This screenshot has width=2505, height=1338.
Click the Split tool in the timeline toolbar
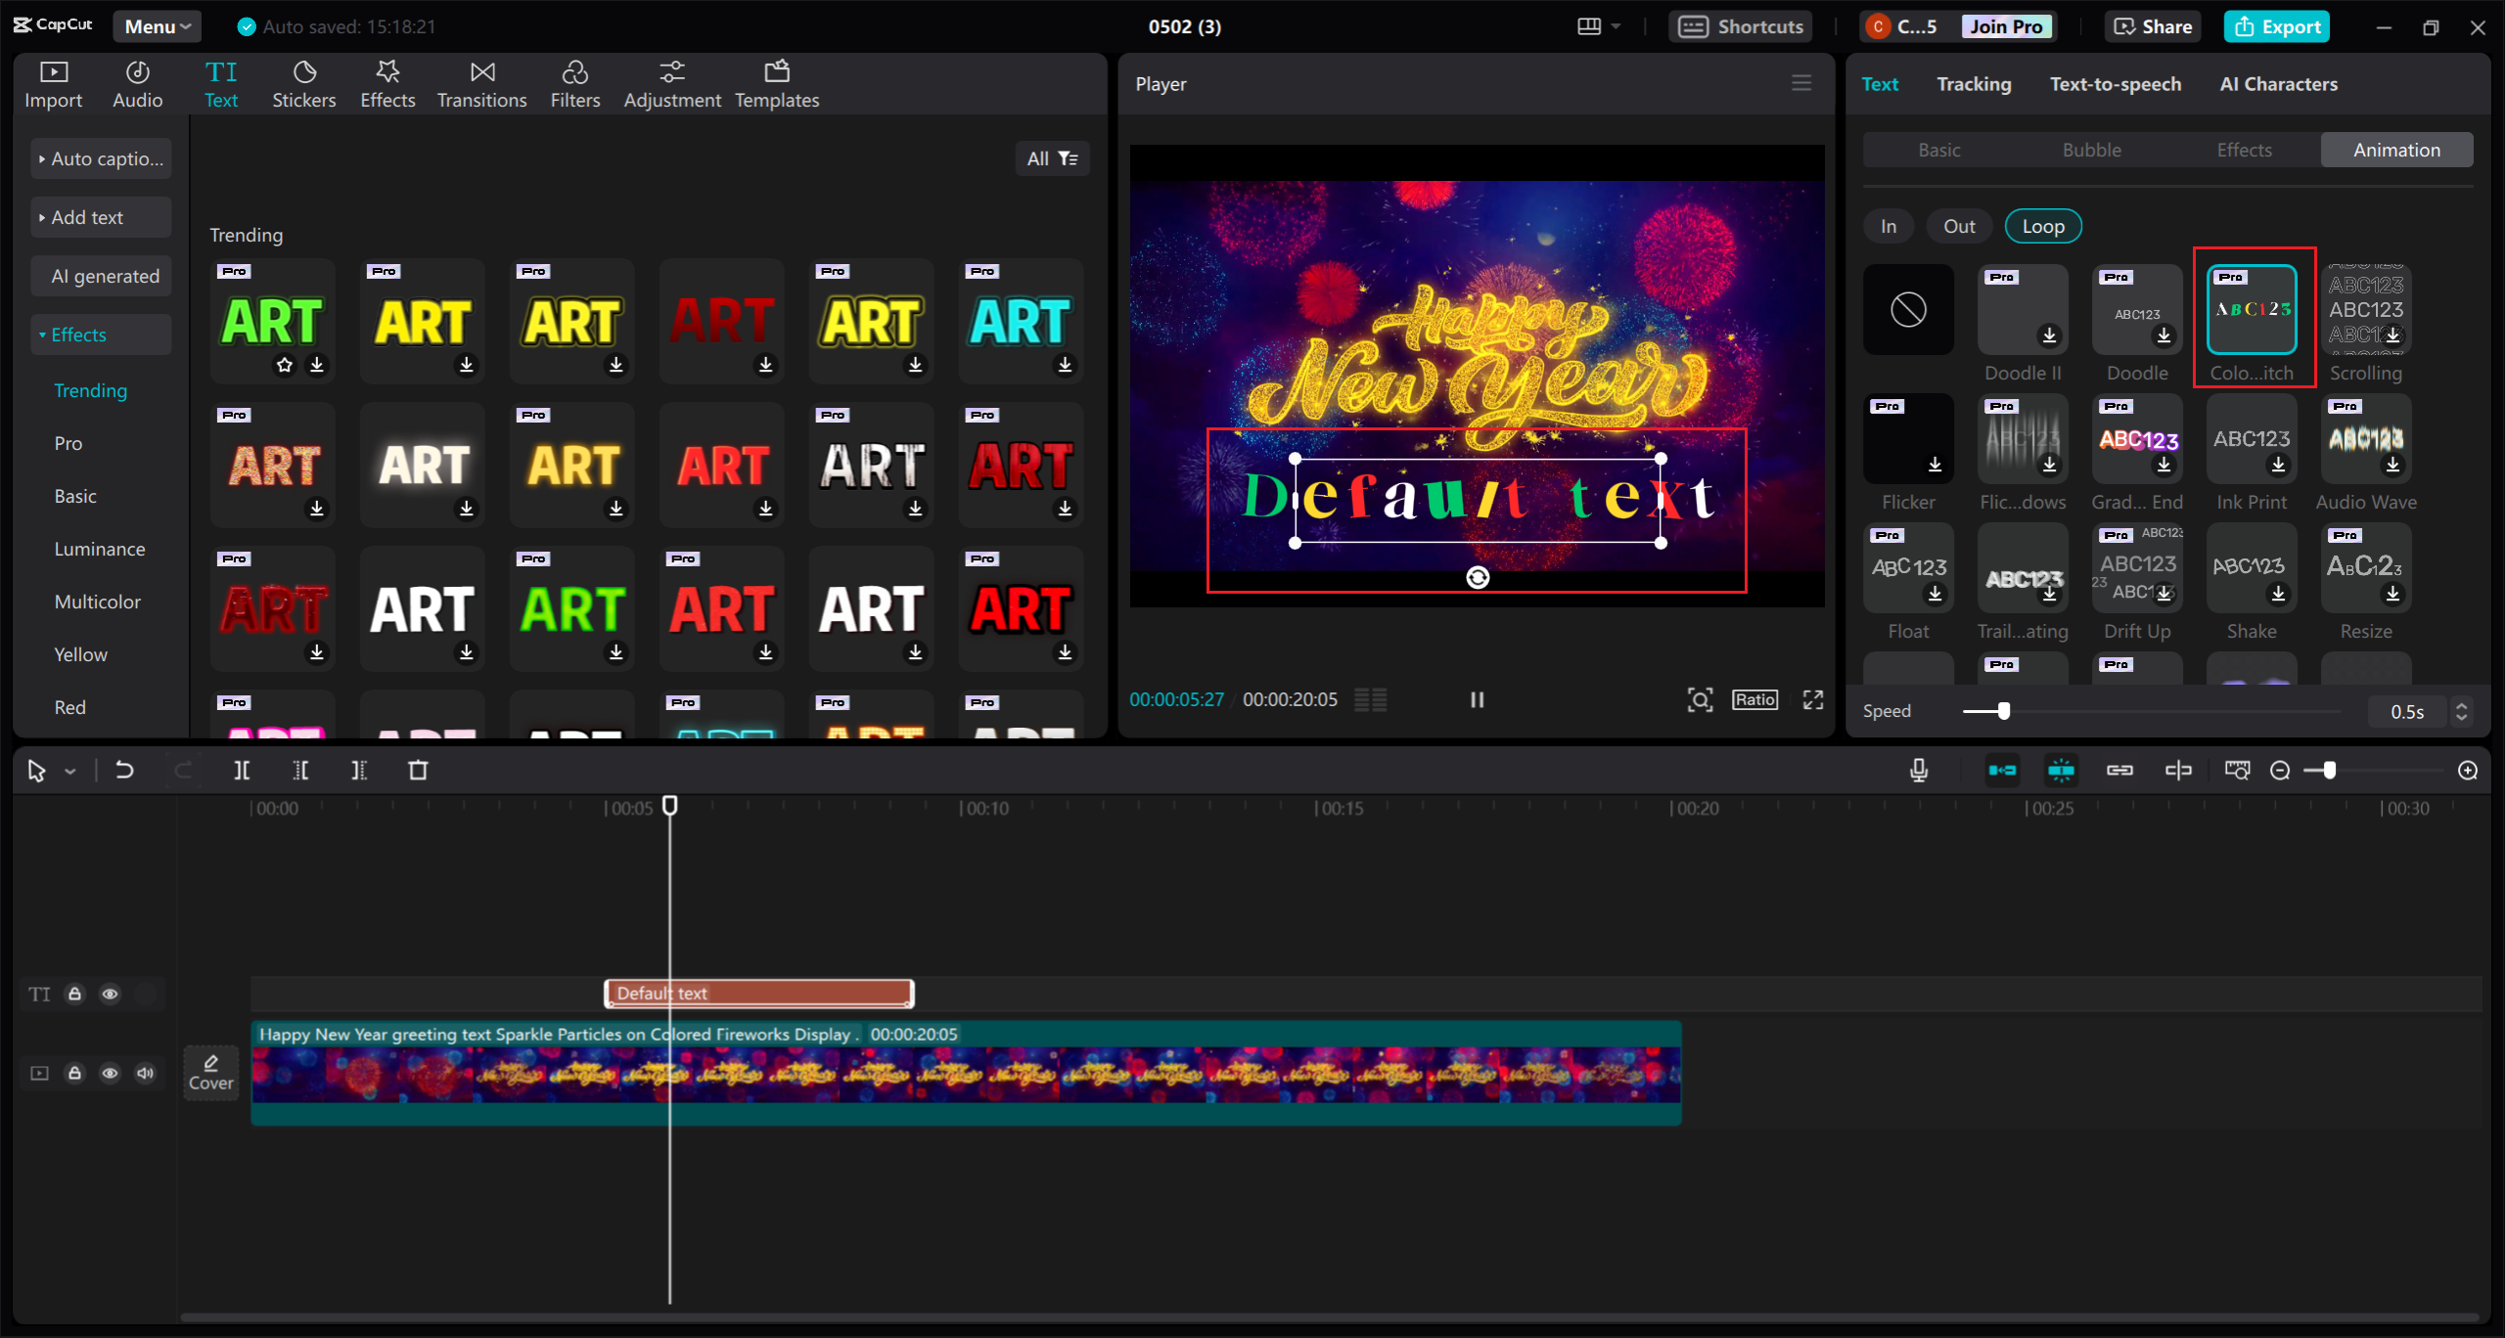tap(242, 771)
